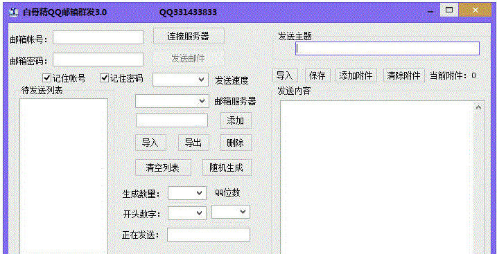Click the 正在发送 text field
The height and width of the screenshot is (254, 497).
209,235
